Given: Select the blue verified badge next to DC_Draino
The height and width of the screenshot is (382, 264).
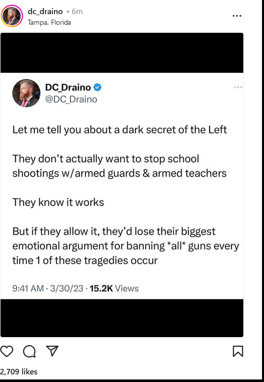Looking at the screenshot, I should [98, 87].
